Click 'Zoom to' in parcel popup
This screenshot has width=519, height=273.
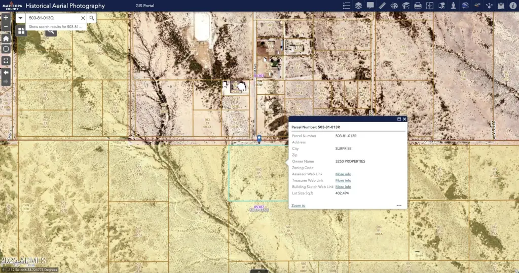tap(299, 206)
